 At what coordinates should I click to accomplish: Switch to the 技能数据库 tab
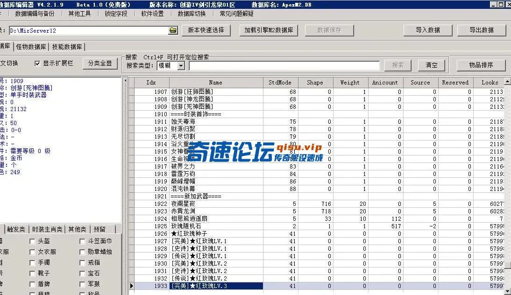(67, 47)
